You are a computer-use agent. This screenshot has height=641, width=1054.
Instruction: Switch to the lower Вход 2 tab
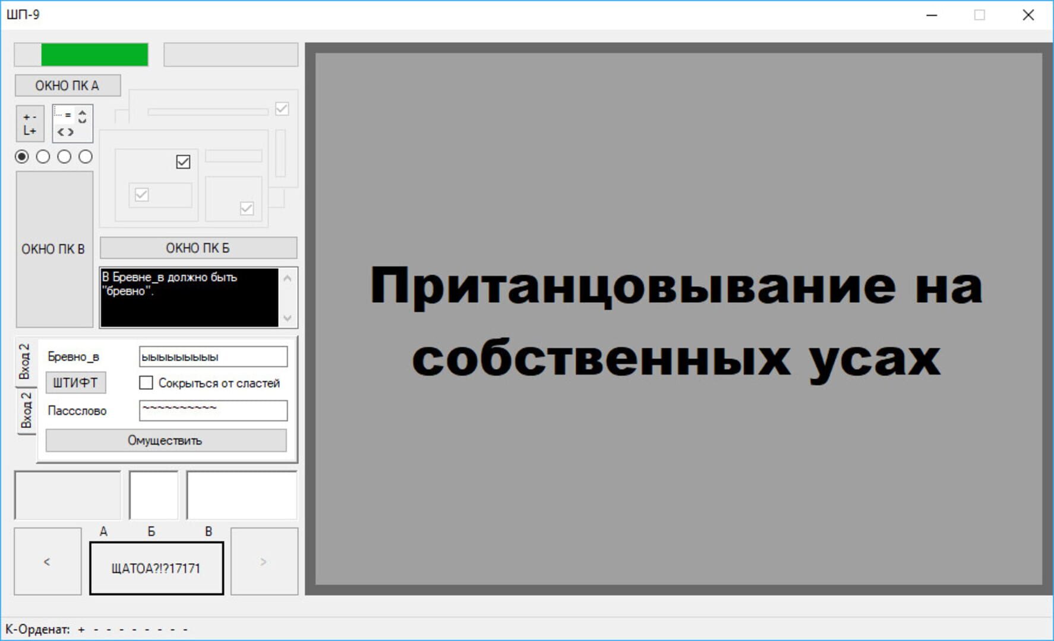pos(26,410)
